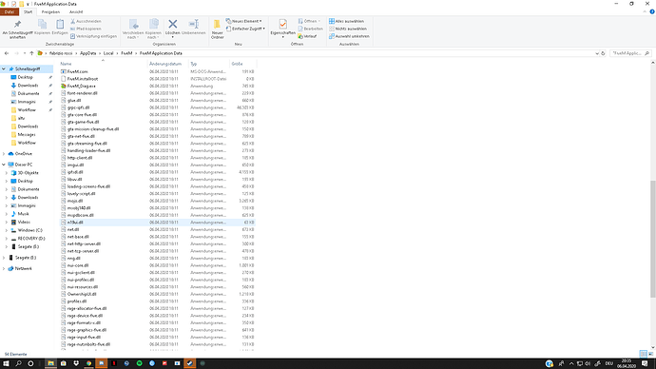Create a new folder with Neuer Ordner
Viewport: 656px width, 369px height.
[x=217, y=29]
